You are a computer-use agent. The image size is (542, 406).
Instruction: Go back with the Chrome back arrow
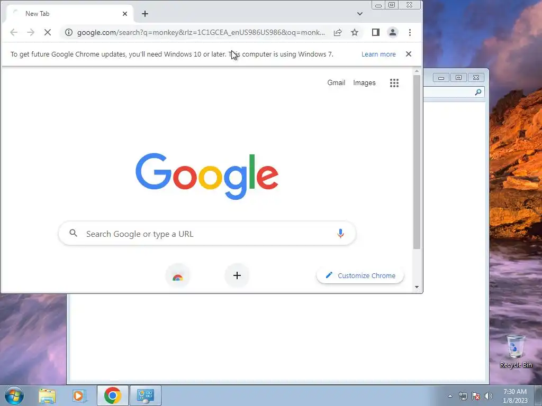pos(14,32)
